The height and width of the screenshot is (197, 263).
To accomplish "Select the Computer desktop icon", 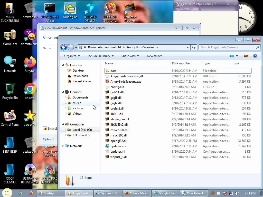I will point(10,37).
